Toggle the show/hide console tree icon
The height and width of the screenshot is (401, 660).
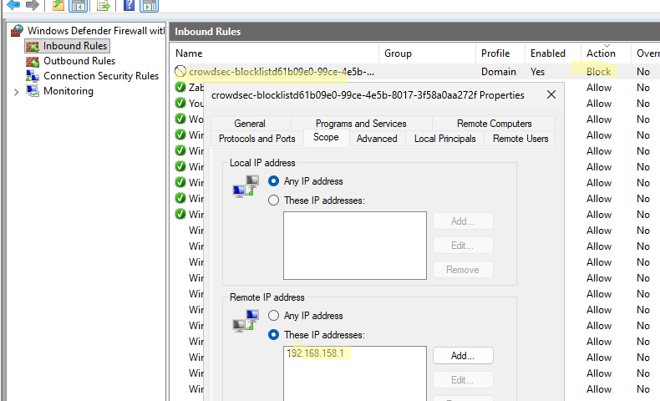(x=79, y=6)
